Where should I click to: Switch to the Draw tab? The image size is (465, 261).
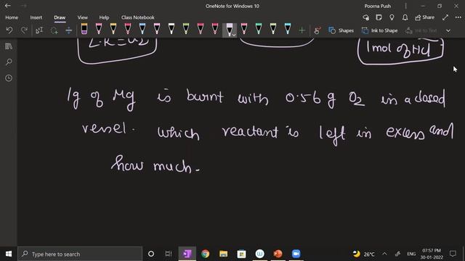click(60, 17)
